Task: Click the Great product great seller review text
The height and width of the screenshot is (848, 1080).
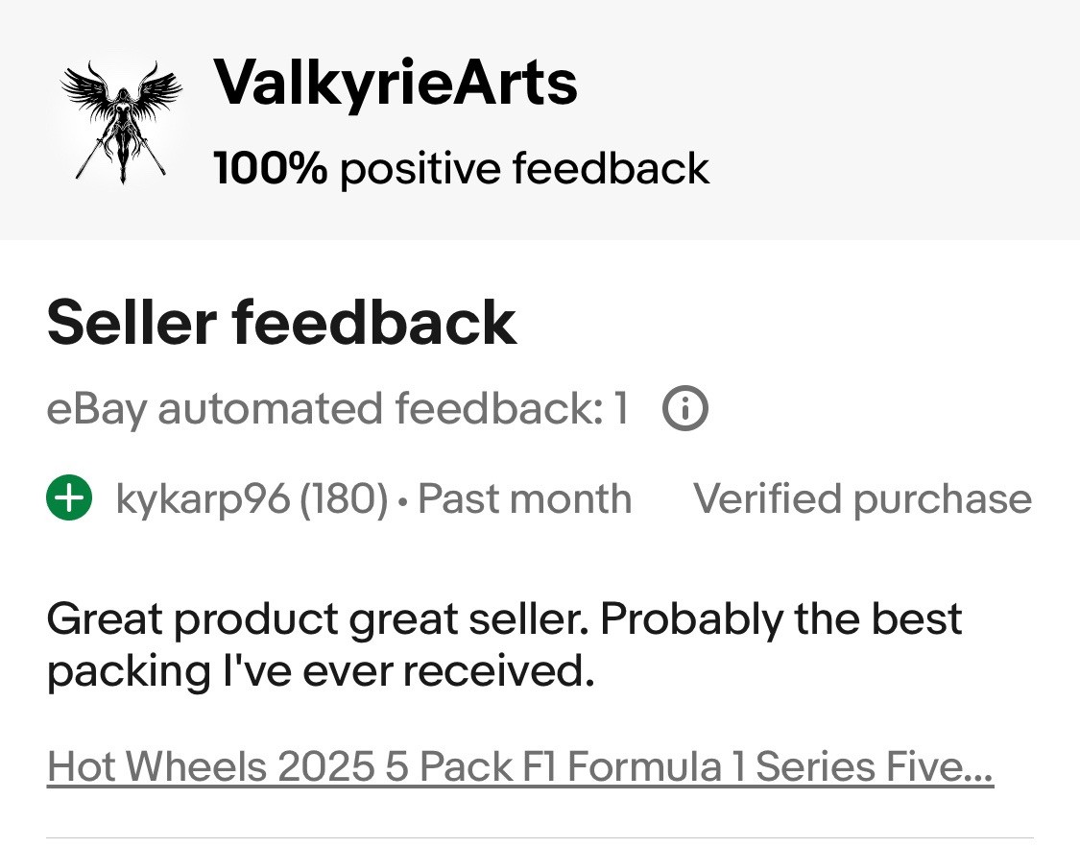Action: click(x=503, y=644)
